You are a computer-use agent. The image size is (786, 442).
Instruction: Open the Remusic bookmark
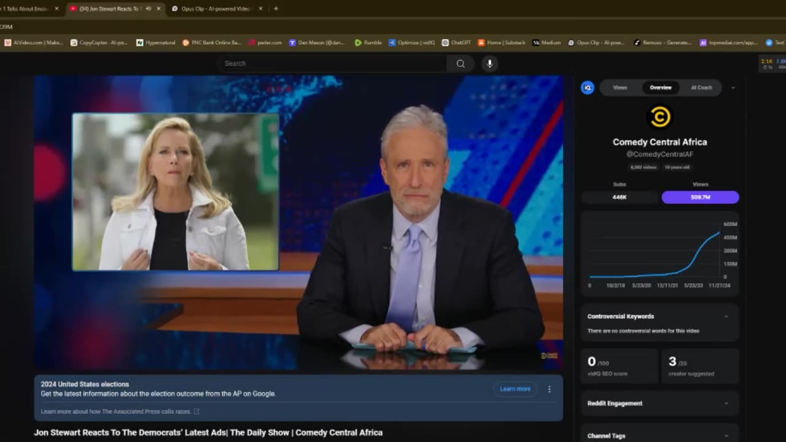[x=663, y=43]
